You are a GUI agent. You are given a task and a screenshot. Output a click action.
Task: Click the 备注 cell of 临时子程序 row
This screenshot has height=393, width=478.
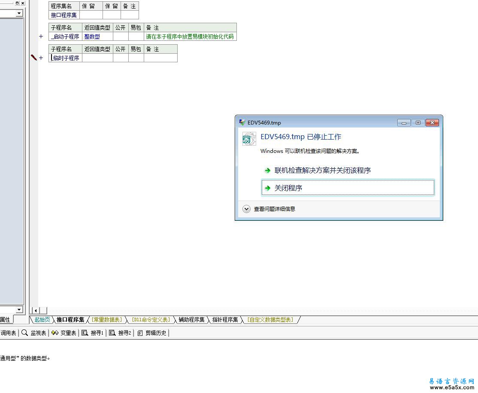point(160,58)
